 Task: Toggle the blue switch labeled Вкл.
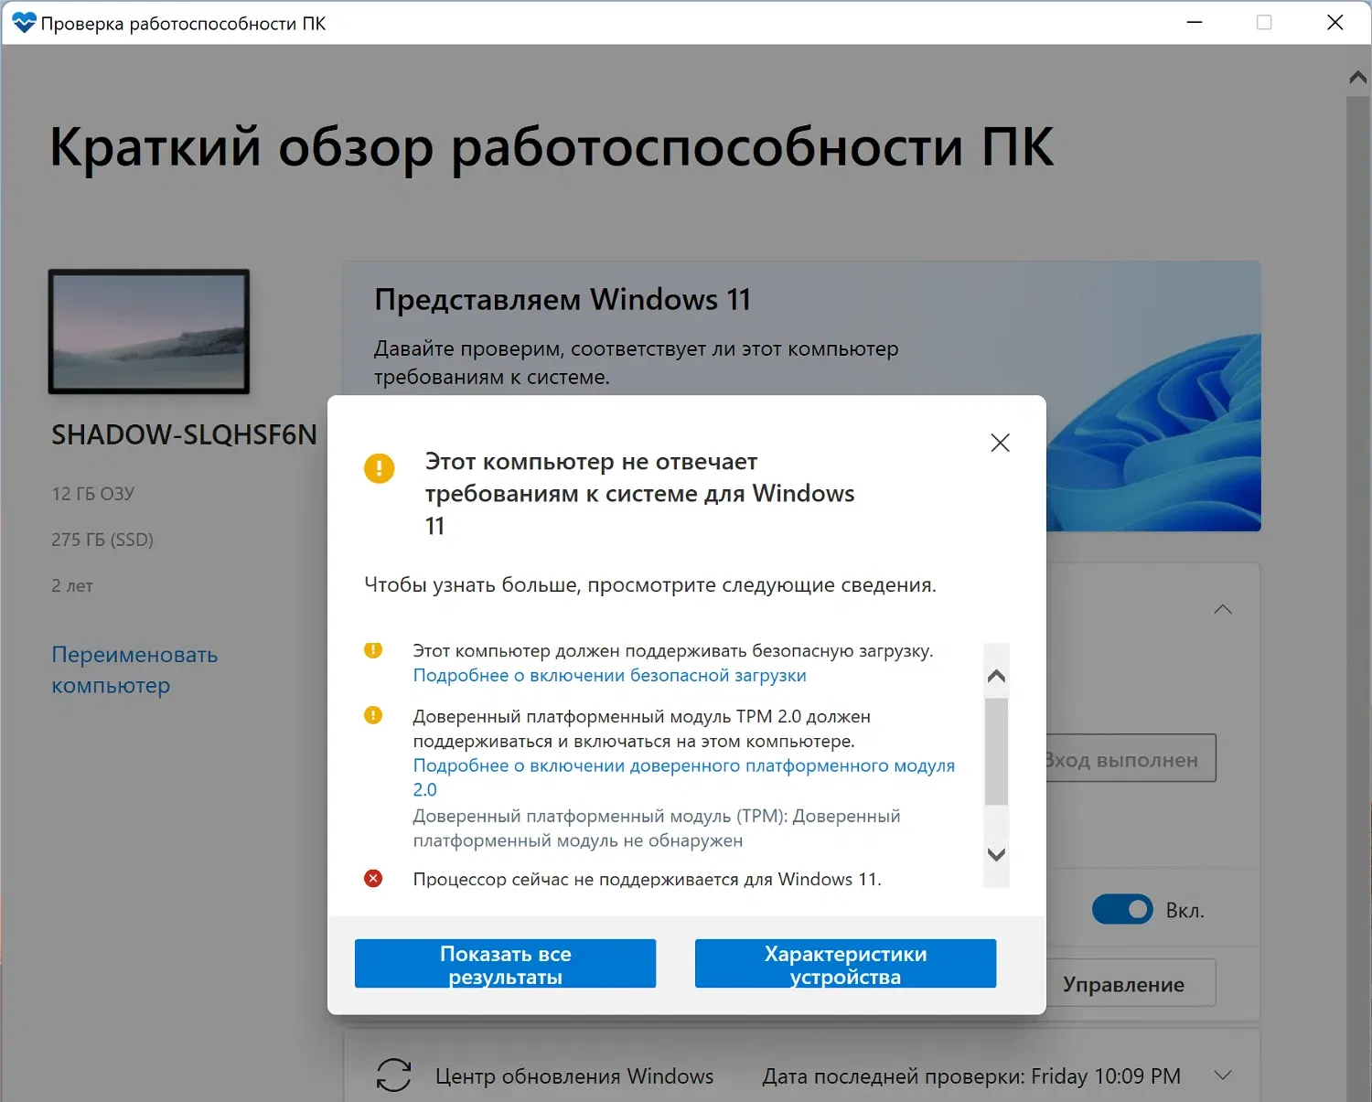click(1122, 909)
